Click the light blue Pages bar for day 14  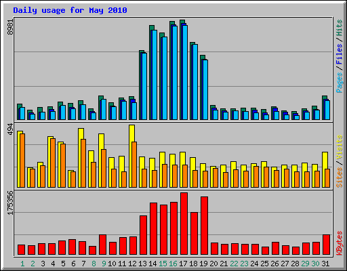click(155, 75)
